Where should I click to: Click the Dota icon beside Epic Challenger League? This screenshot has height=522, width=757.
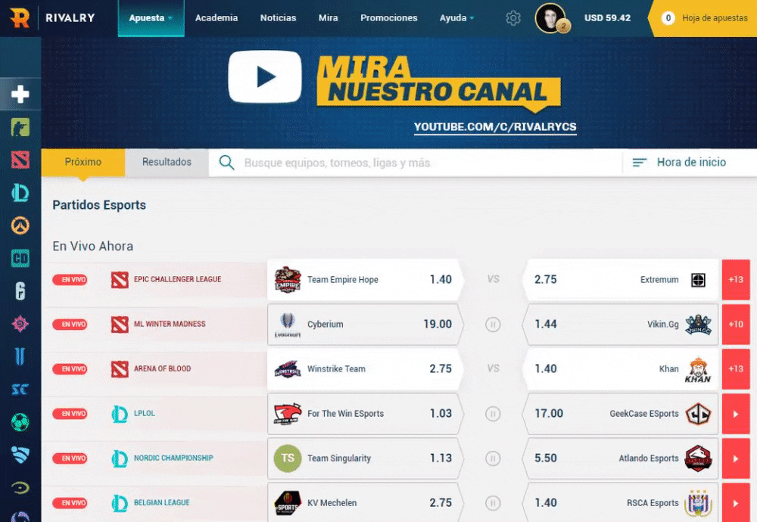(120, 280)
